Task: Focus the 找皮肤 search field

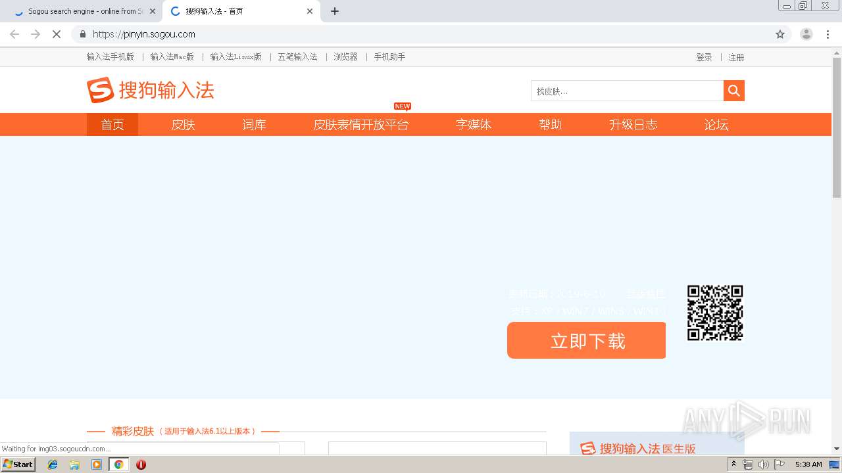Action: click(x=627, y=91)
